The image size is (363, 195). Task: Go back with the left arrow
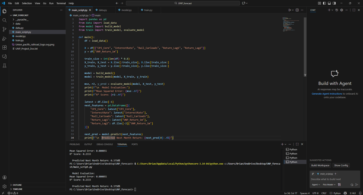[117, 3]
